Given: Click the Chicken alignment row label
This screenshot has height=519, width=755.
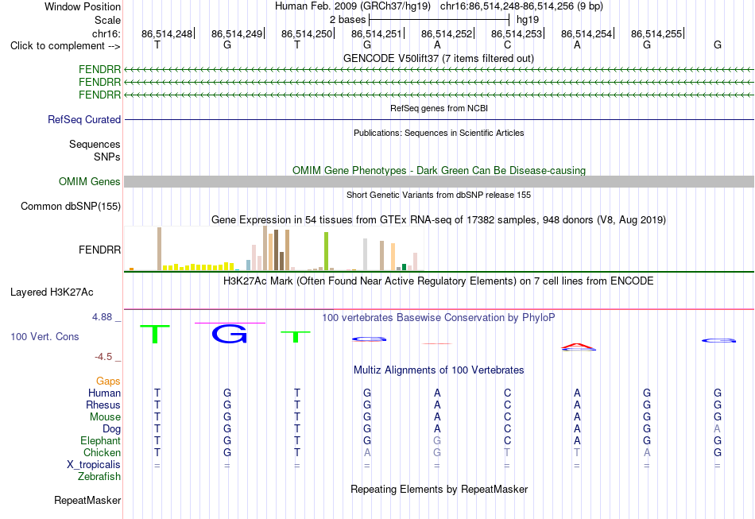Looking at the screenshot, I should [102, 452].
